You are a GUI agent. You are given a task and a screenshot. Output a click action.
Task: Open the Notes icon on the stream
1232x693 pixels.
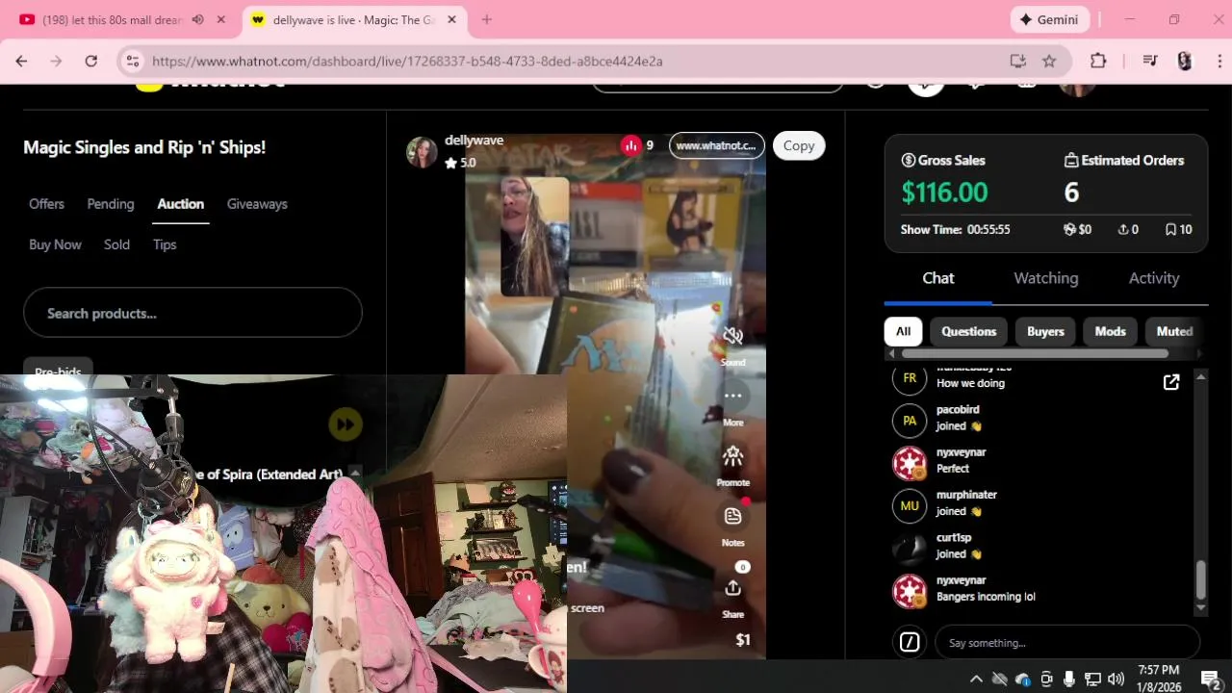coord(732,516)
